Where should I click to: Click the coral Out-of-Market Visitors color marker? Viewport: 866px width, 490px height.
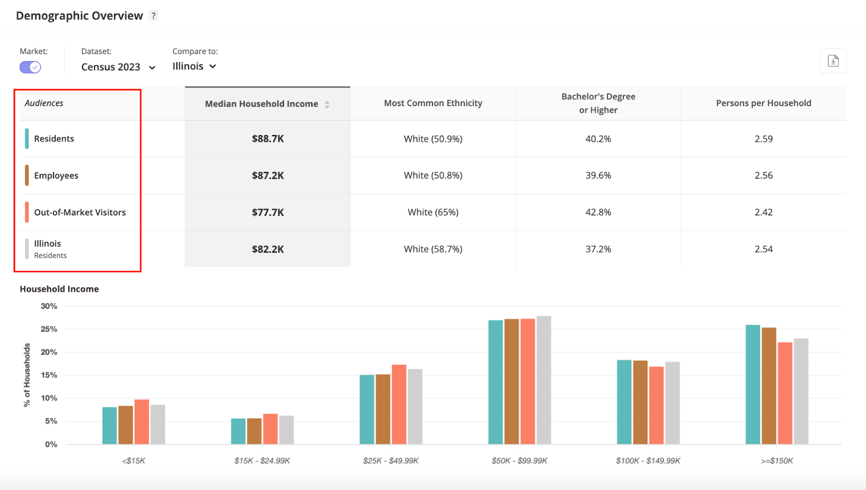click(x=27, y=212)
